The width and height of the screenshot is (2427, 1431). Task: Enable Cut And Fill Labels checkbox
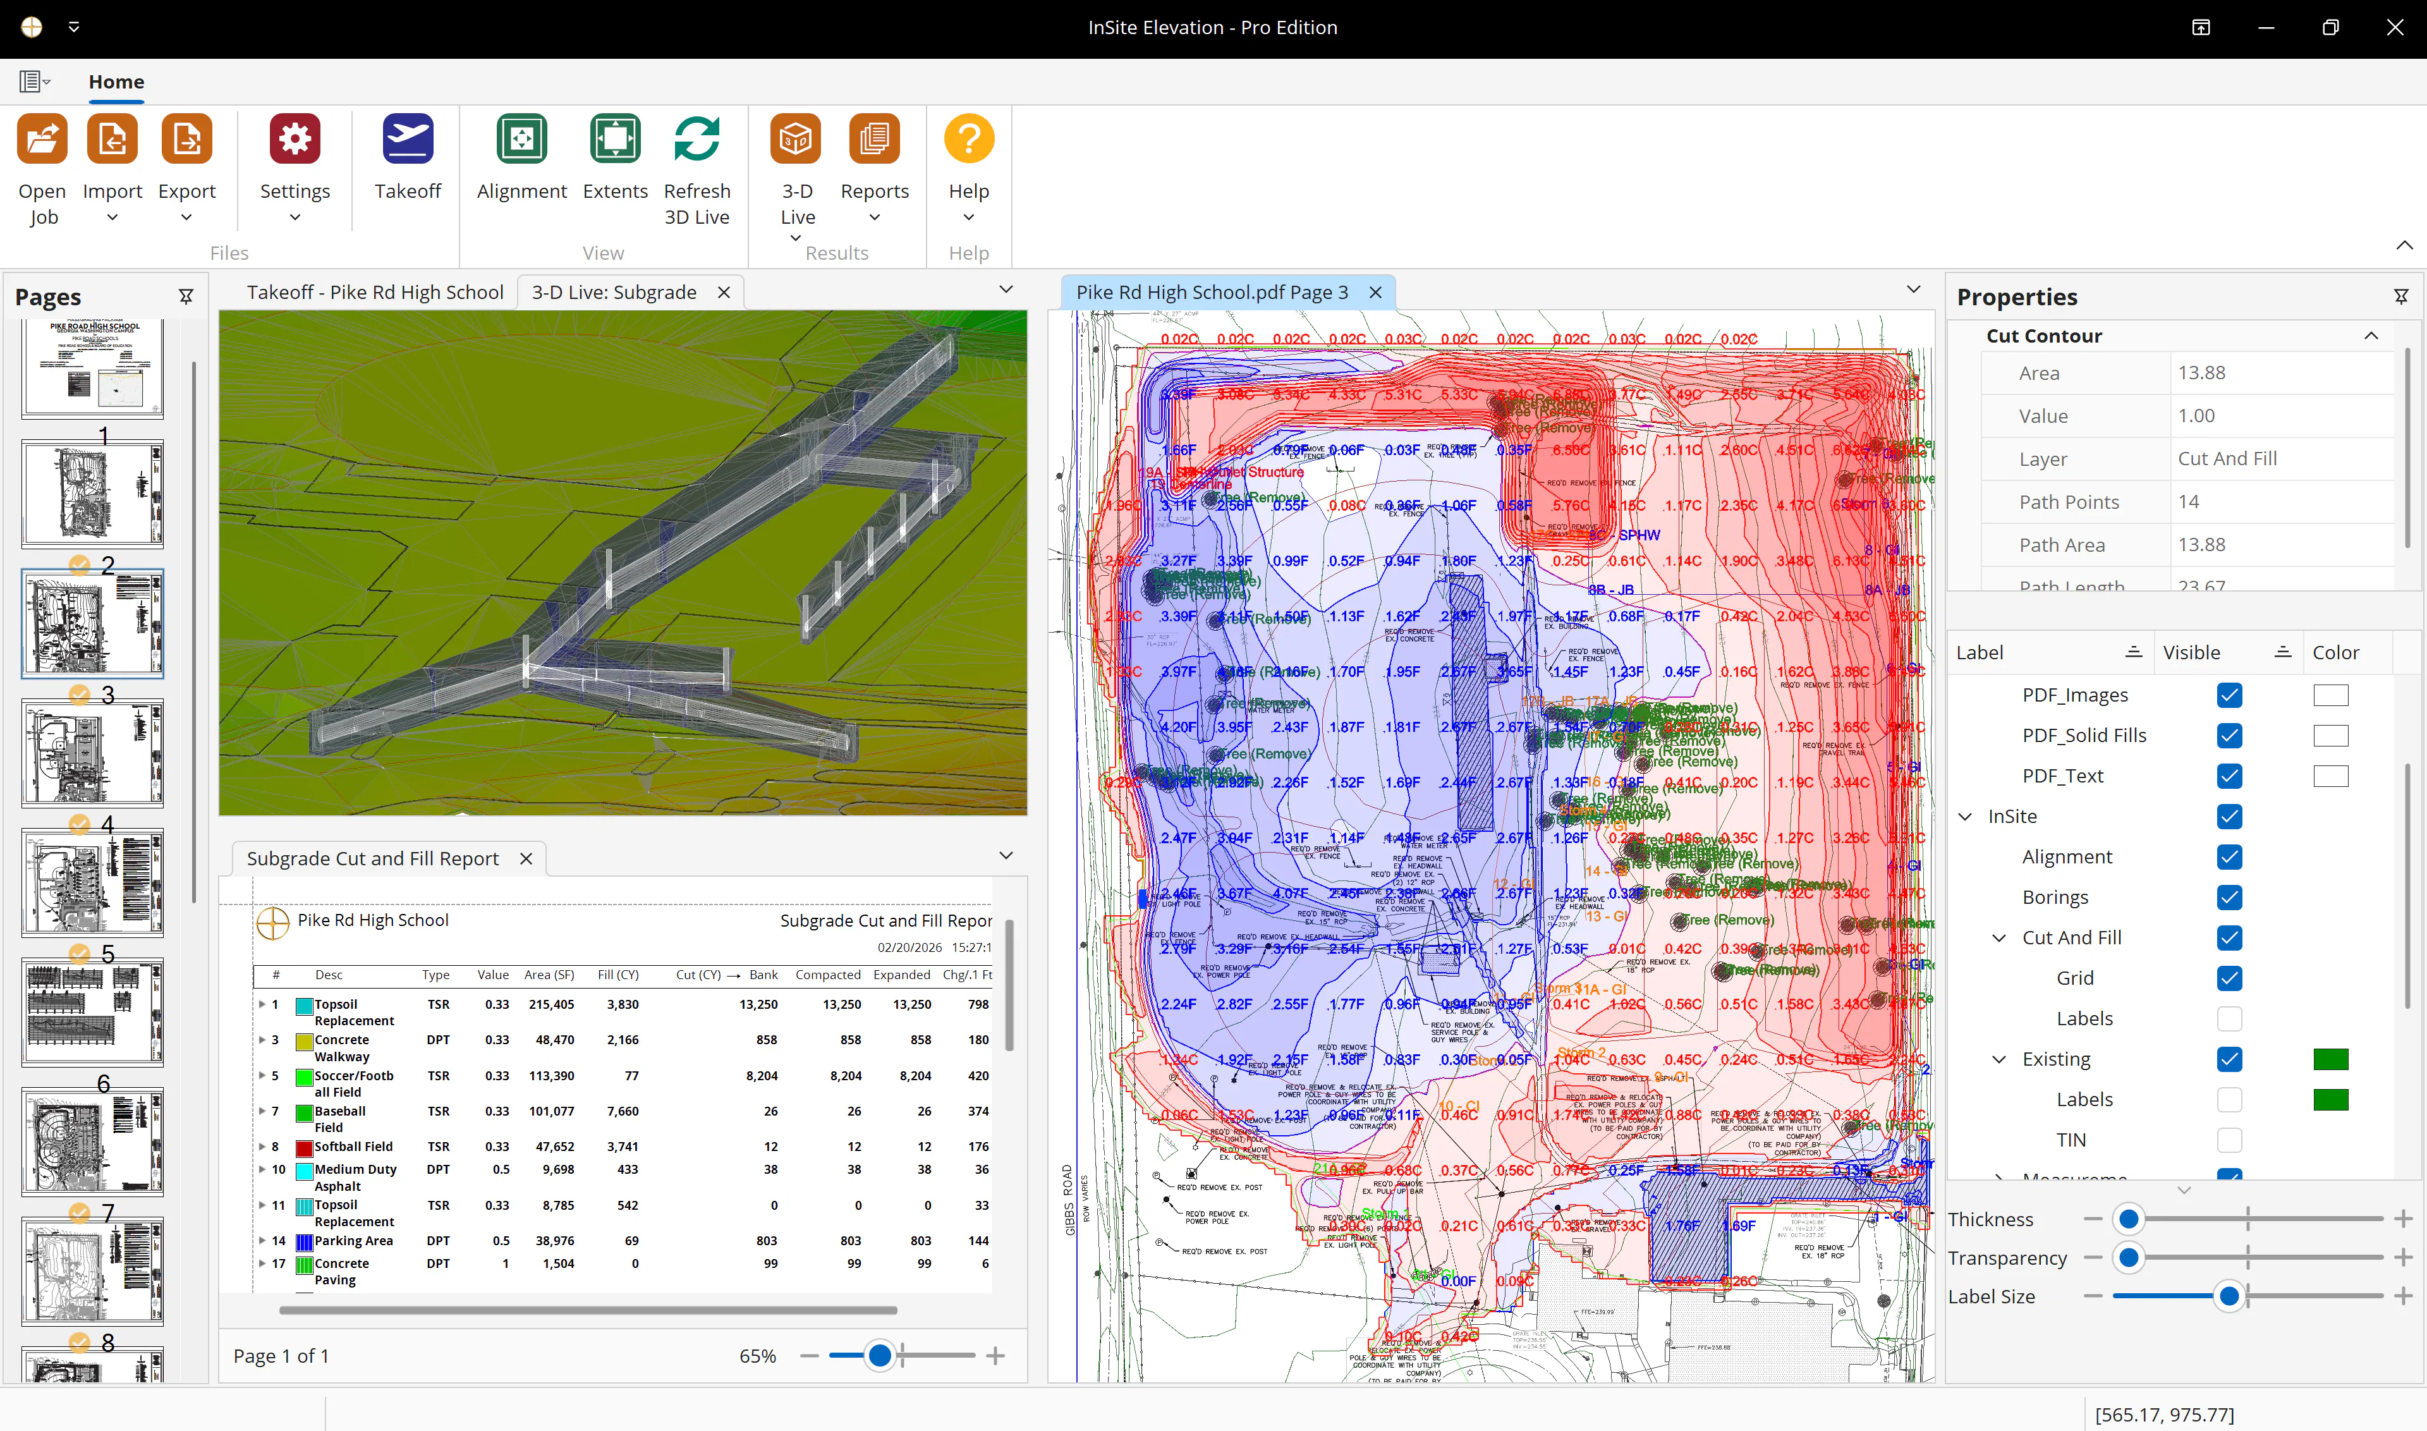coord(2229,1020)
